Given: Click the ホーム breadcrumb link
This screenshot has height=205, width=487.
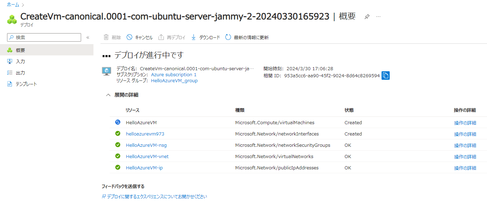Looking at the screenshot, I should click(13, 5).
